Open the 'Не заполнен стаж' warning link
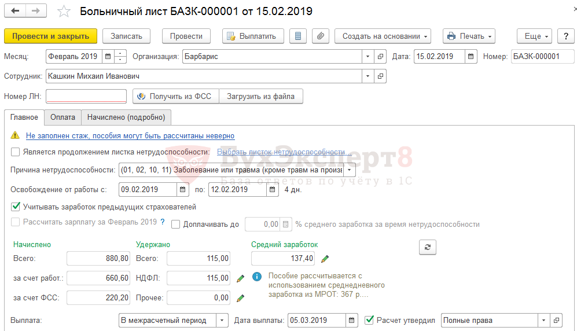Viewport: 577px width, 331px height. click(x=130, y=135)
